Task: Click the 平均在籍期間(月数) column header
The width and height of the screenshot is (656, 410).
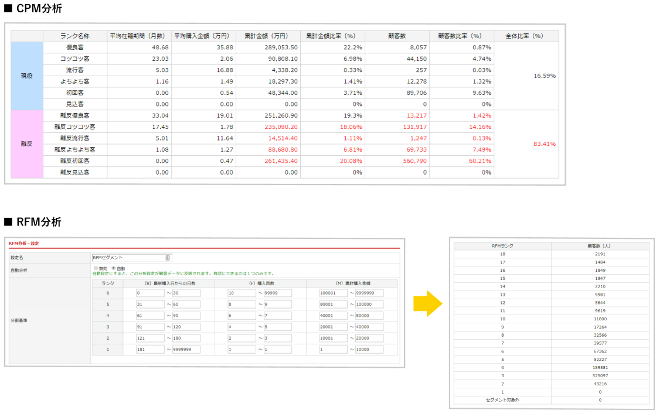Action: click(x=139, y=36)
